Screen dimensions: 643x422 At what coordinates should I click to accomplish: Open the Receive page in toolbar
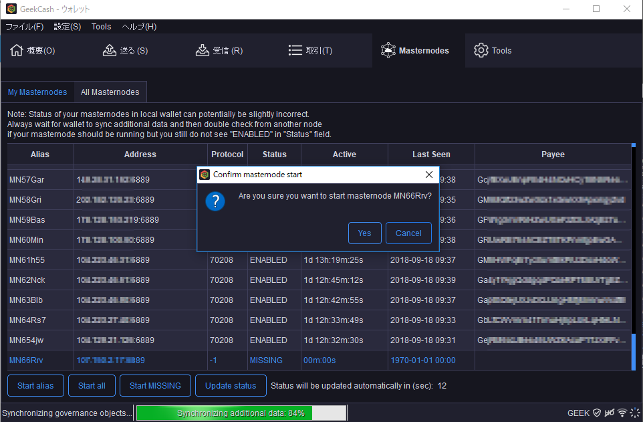point(219,51)
